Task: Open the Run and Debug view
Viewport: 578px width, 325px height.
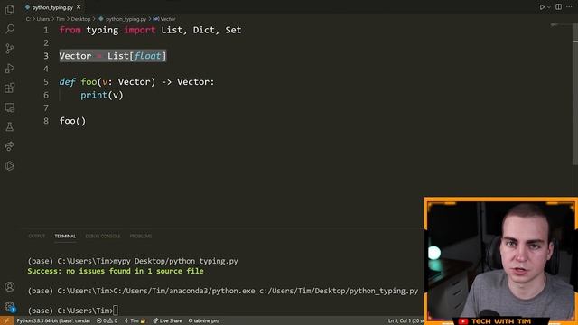Action: pos(10,69)
